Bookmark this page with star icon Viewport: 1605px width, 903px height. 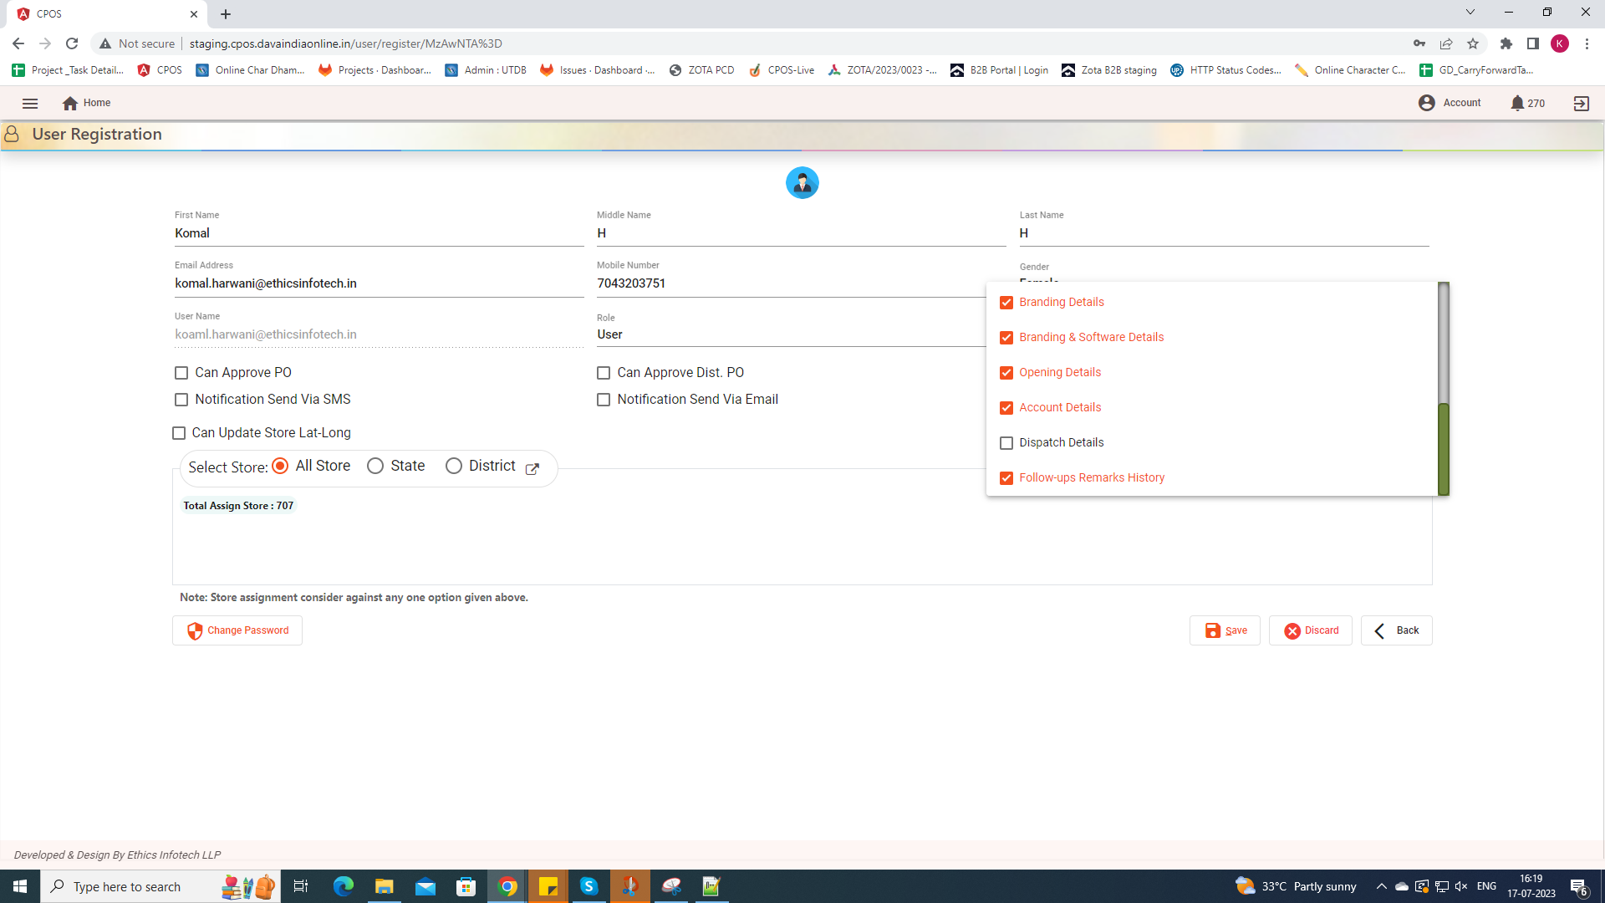(x=1473, y=43)
